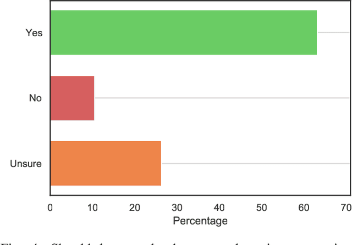Click the figure caption text below chart

[176, 241]
